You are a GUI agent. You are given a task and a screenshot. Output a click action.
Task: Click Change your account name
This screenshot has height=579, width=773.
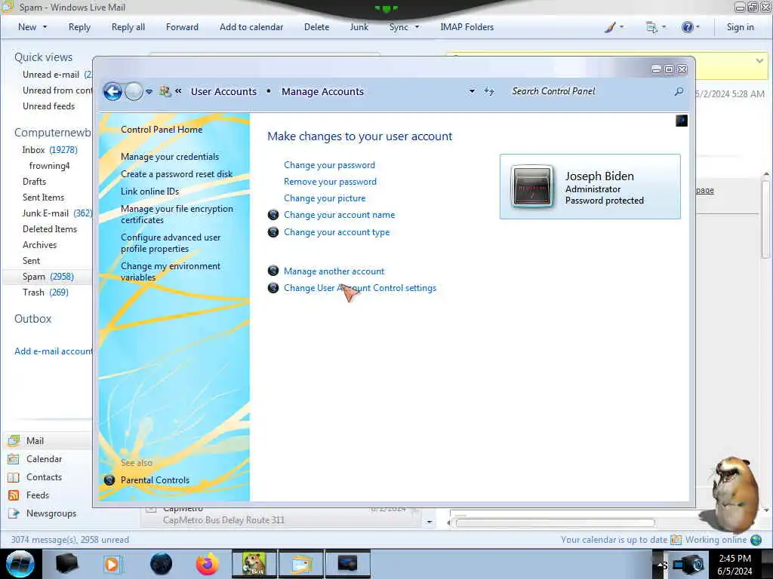(339, 215)
